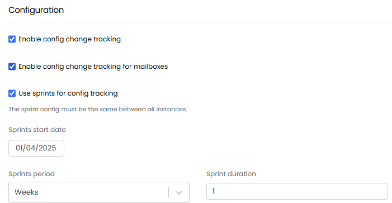Click the vertical separator beside the dropdown chevron

169,192
